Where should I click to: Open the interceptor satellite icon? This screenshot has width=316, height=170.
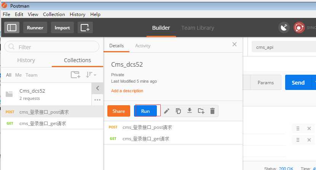[284, 27]
